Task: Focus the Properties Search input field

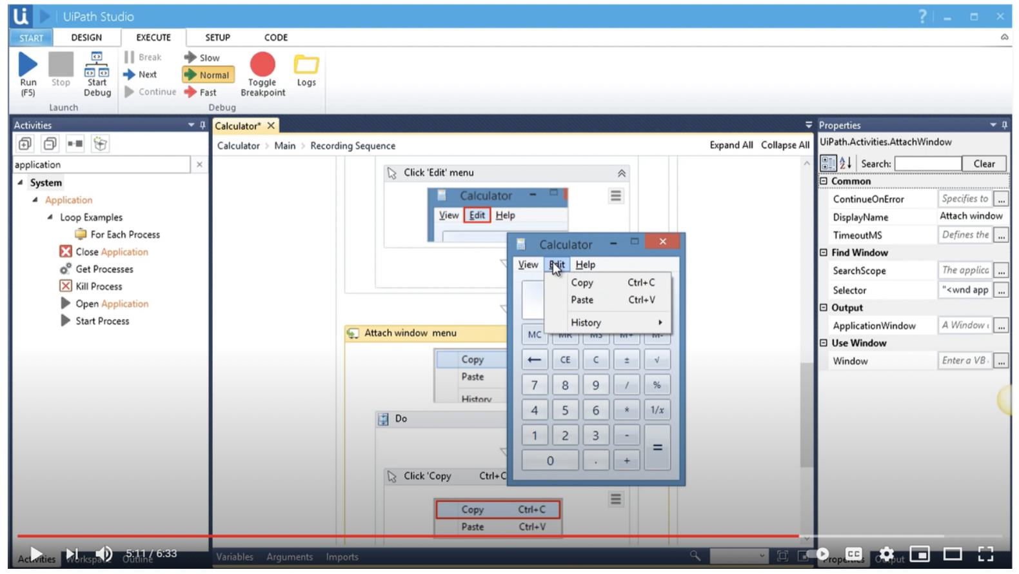Action: tap(928, 164)
